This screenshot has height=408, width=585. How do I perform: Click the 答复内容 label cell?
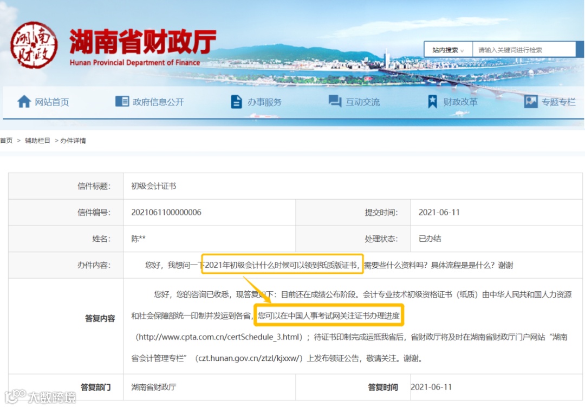66,326
